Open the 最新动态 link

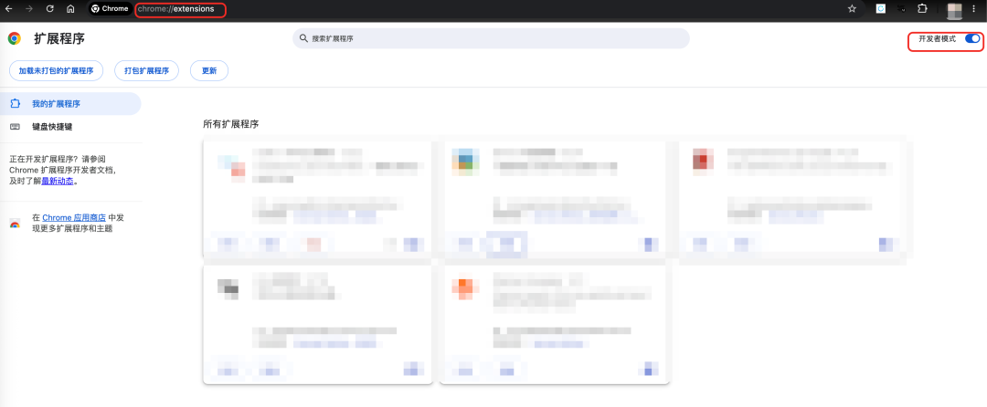(58, 181)
